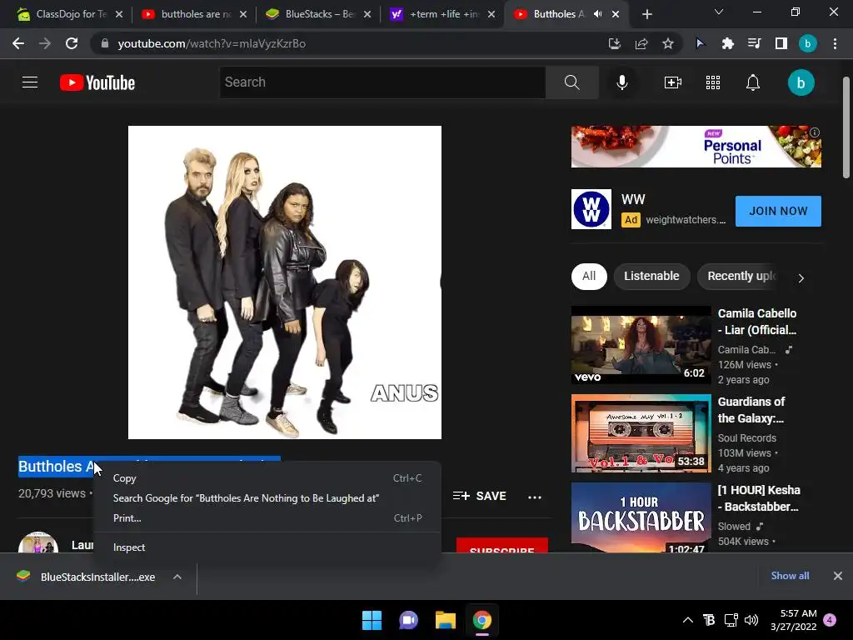Open Kesha Backstabber 1 hour thumbnail
Screen dimensions: 853x640
[641, 517]
